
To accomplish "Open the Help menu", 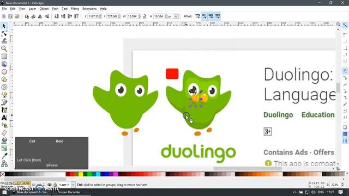I will tap(103, 9).
